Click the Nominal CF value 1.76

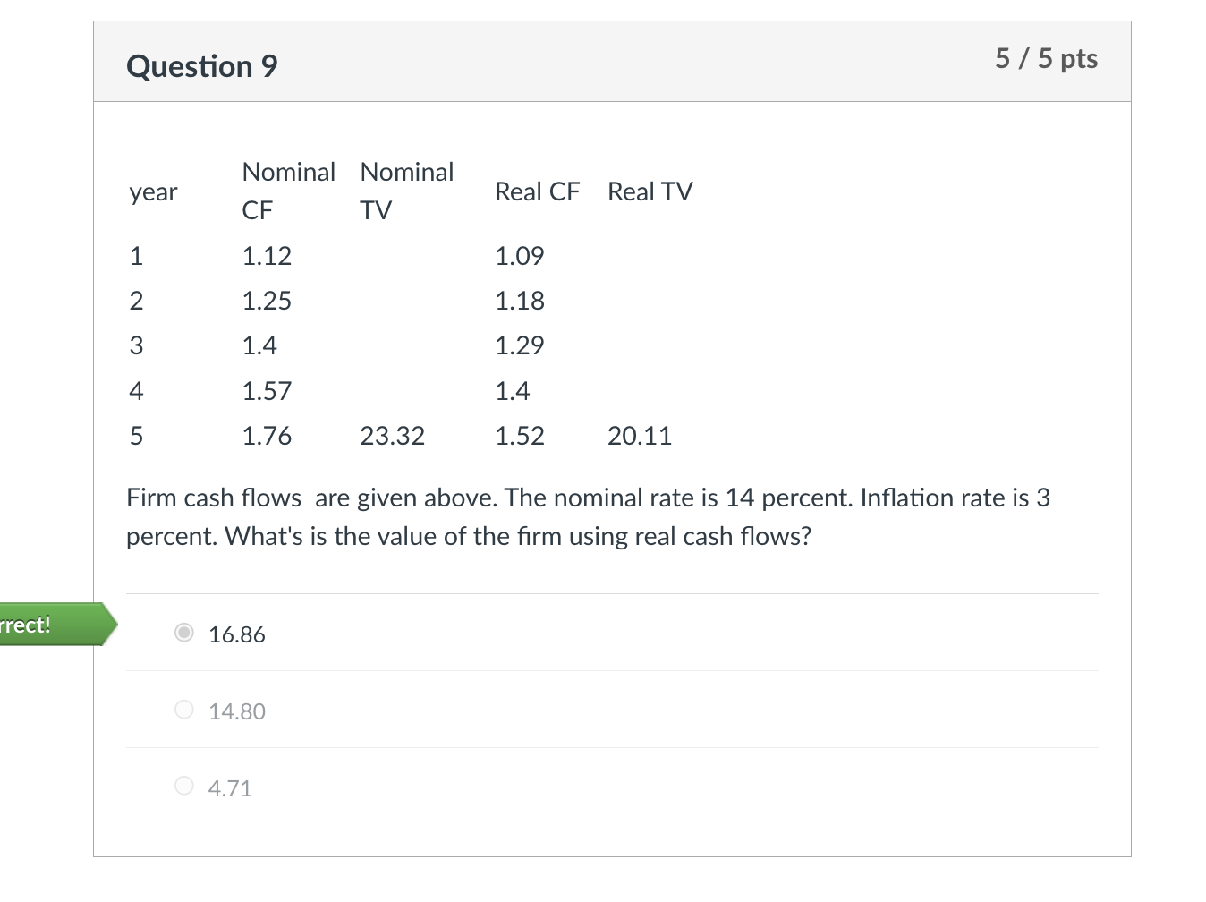click(267, 436)
